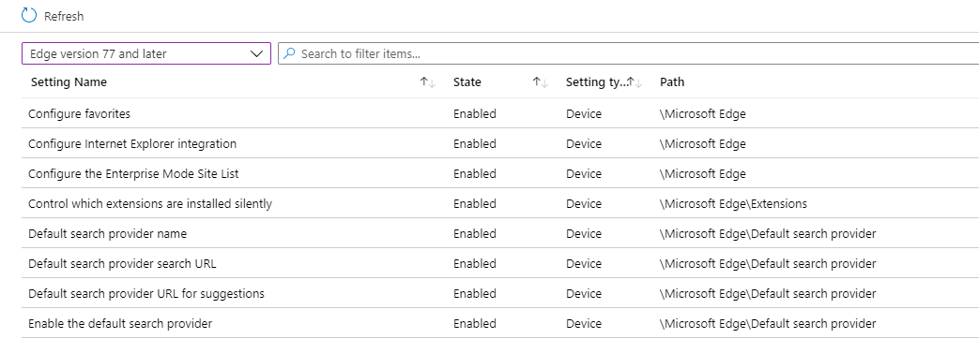The height and width of the screenshot is (339, 979).
Task: Open Default search provider search URL setting
Action: click(x=122, y=263)
